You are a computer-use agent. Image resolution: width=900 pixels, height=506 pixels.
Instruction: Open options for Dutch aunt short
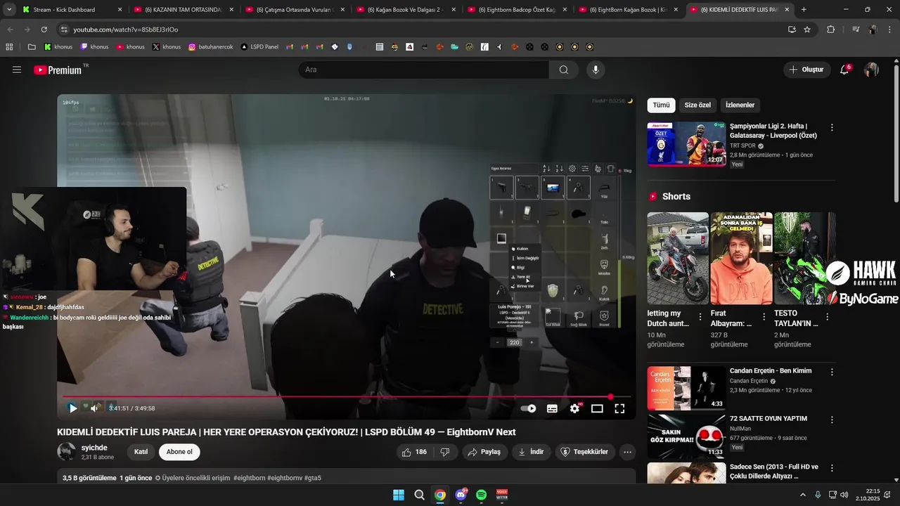700,318
